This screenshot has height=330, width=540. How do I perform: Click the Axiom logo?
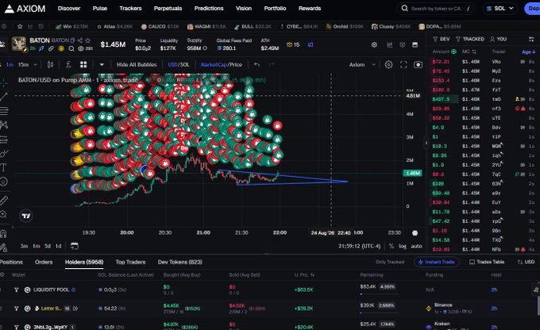(25, 9)
